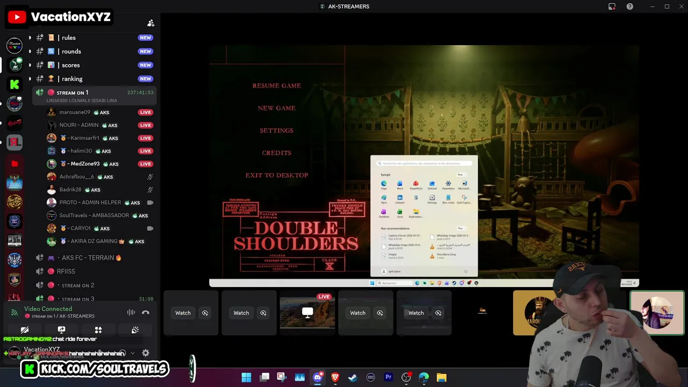Click LIVE badge next to MedZone93
Screen dimensions: 688x387
point(145,164)
